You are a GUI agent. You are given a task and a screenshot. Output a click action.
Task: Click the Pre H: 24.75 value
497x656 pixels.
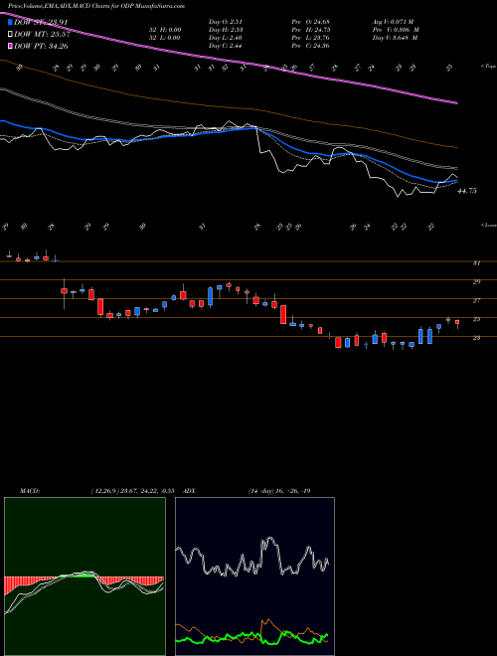[312, 30]
